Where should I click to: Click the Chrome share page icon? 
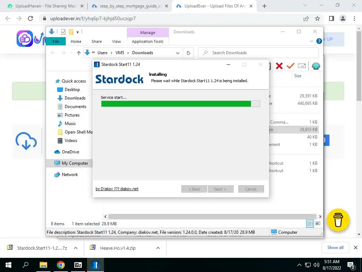pyautogui.click(x=306, y=18)
